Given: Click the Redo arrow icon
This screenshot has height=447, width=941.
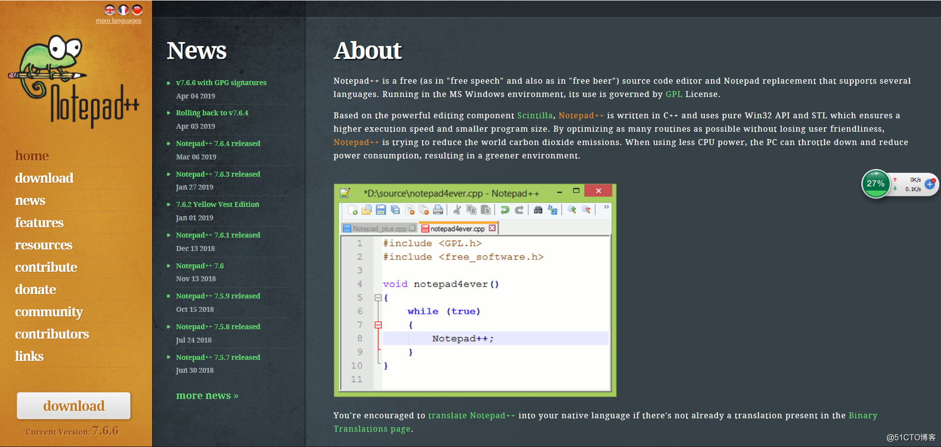Looking at the screenshot, I should pyautogui.click(x=519, y=210).
